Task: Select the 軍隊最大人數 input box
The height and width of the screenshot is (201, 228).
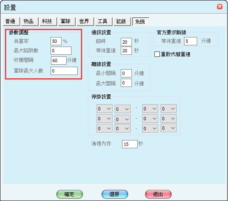Action: pyautogui.click(x=64, y=71)
